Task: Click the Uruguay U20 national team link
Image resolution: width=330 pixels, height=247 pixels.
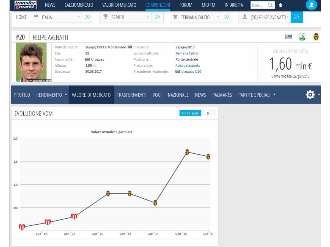Action: pos(191,72)
